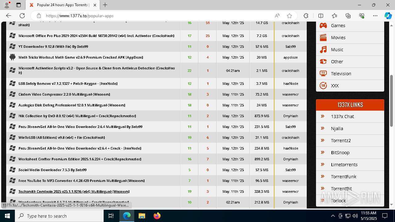
Task: Click the Other category icon
Action: pyautogui.click(x=323, y=62)
